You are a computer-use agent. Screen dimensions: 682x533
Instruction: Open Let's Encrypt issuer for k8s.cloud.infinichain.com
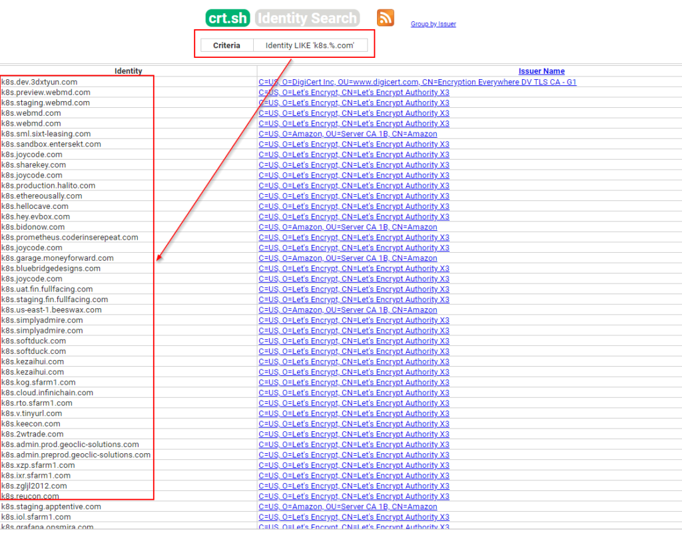(x=354, y=393)
